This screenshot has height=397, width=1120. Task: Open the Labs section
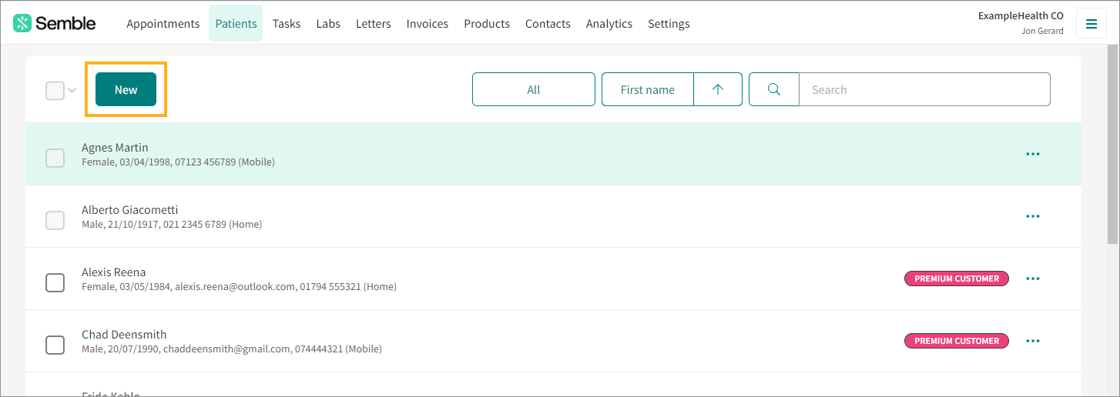pos(328,23)
